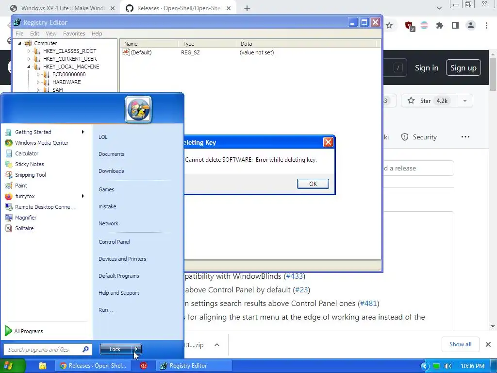Open Sticky Notes
Screen dimensions: 497x373
29,164
